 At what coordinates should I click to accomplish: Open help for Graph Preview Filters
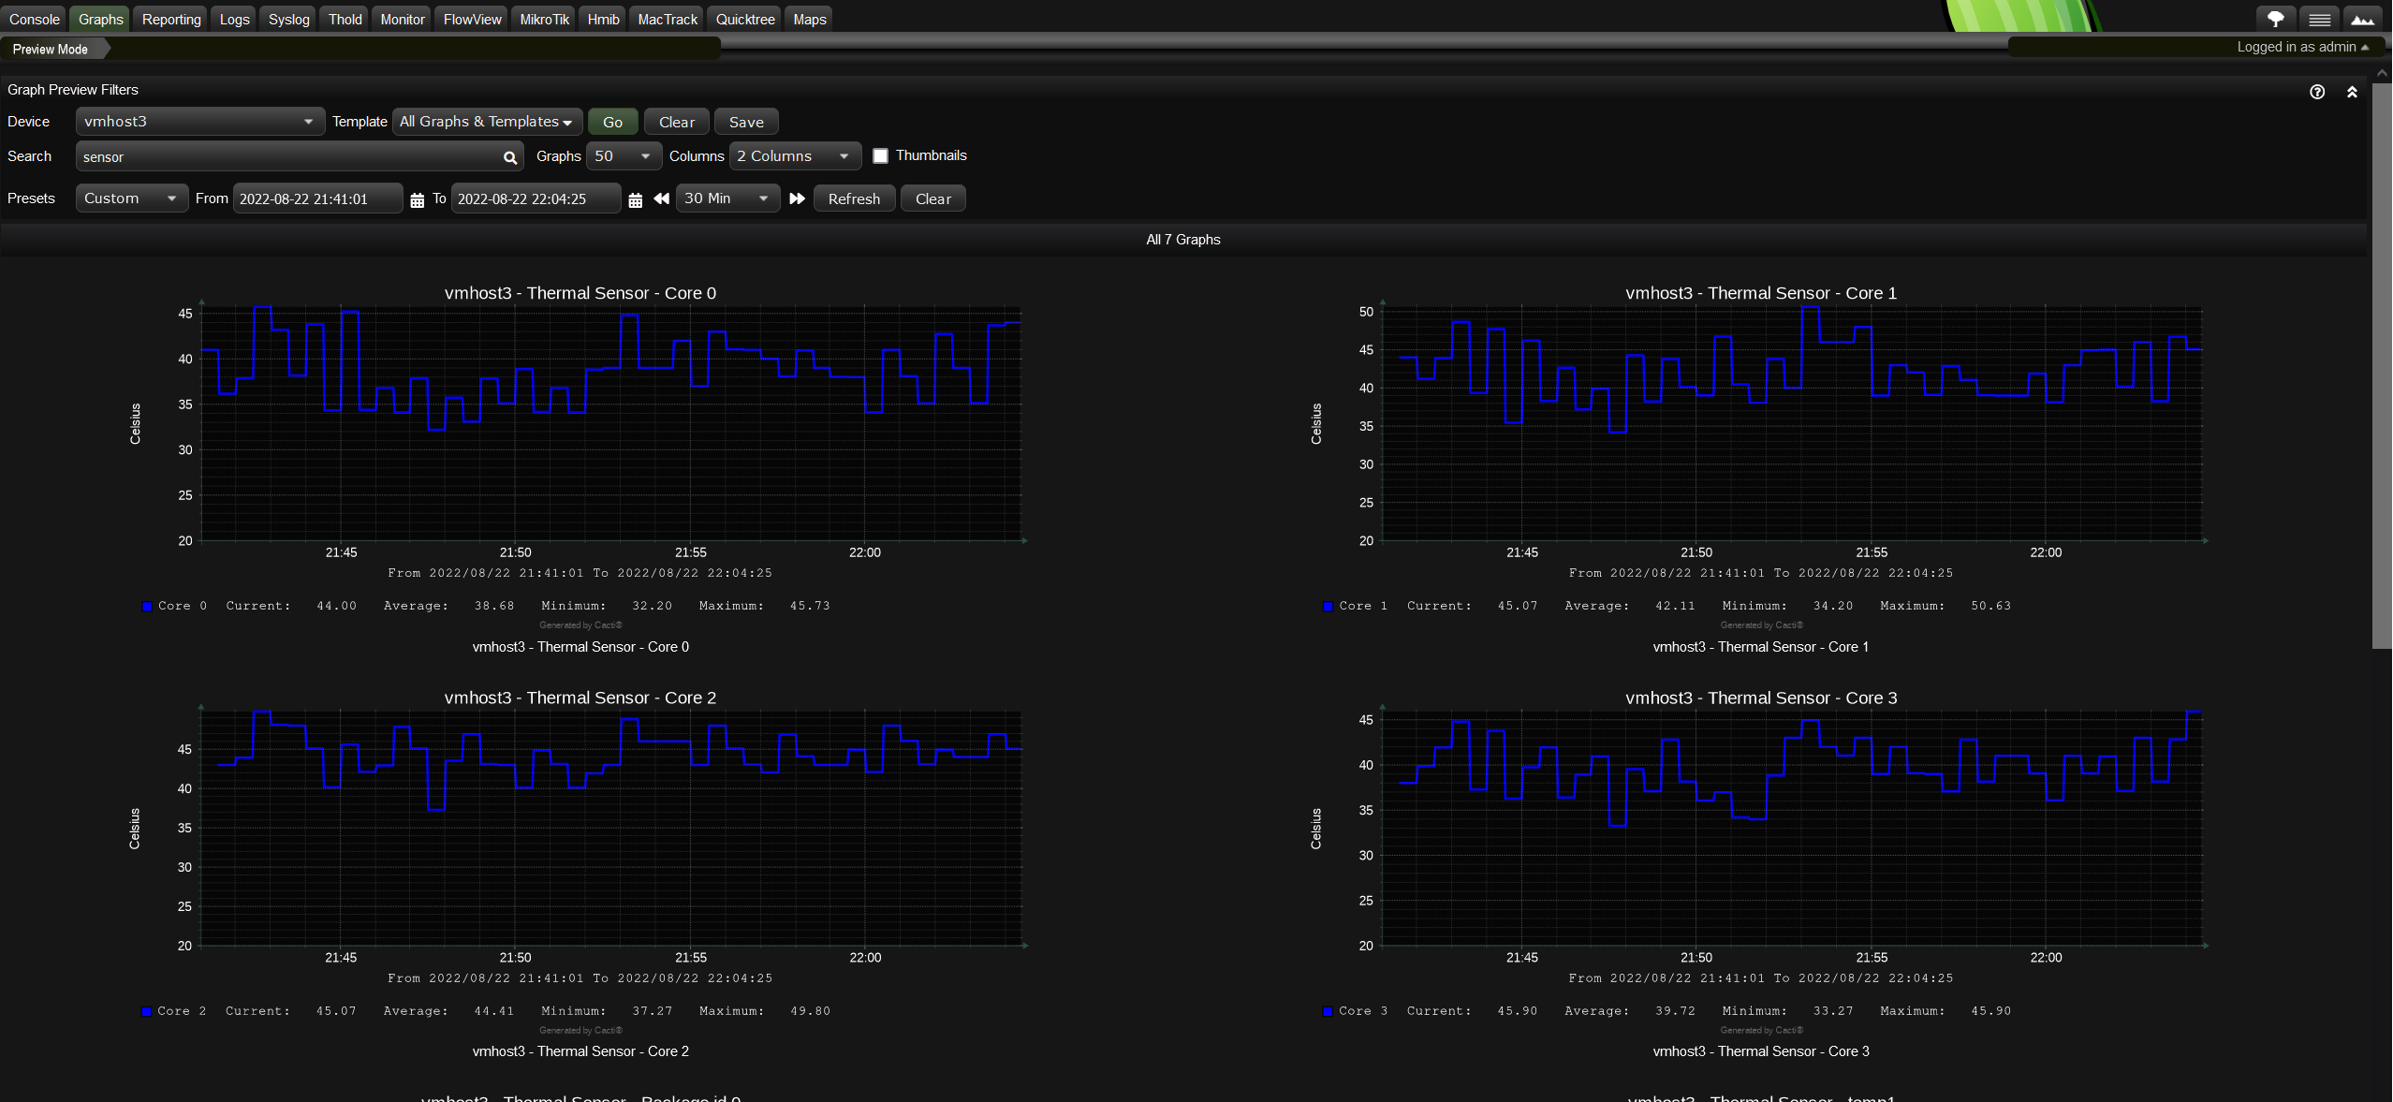coord(2317,92)
